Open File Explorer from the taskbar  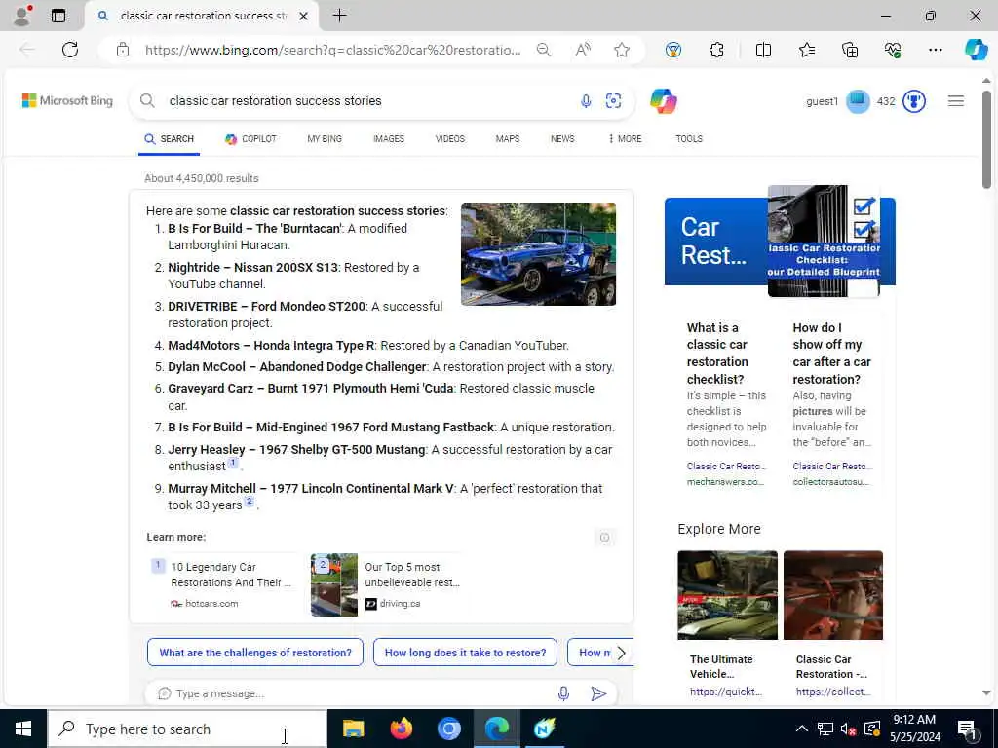tap(353, 729)
